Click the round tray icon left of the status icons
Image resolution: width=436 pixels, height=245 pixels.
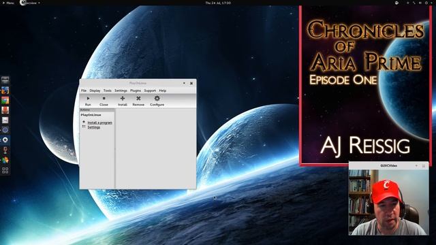[396, 3]
